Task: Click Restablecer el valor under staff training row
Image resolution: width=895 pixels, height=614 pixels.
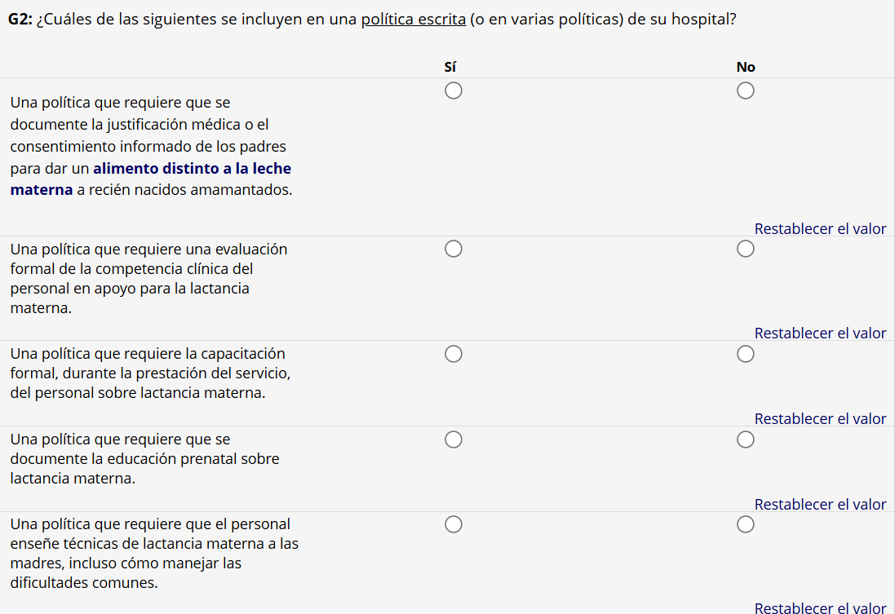Action: point(820,419)
